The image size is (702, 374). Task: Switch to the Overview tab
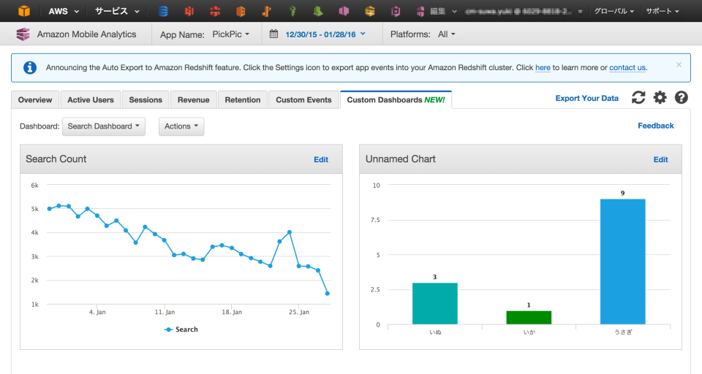pos(35,100)
